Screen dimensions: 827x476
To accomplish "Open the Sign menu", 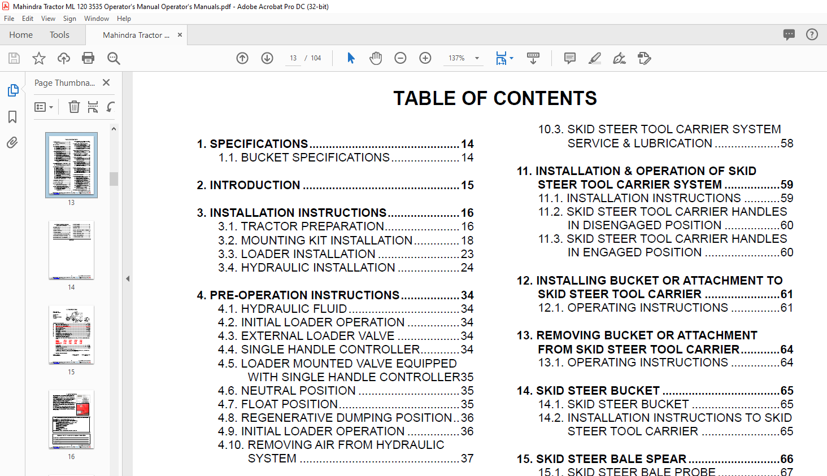I will [x=69, y=19].
